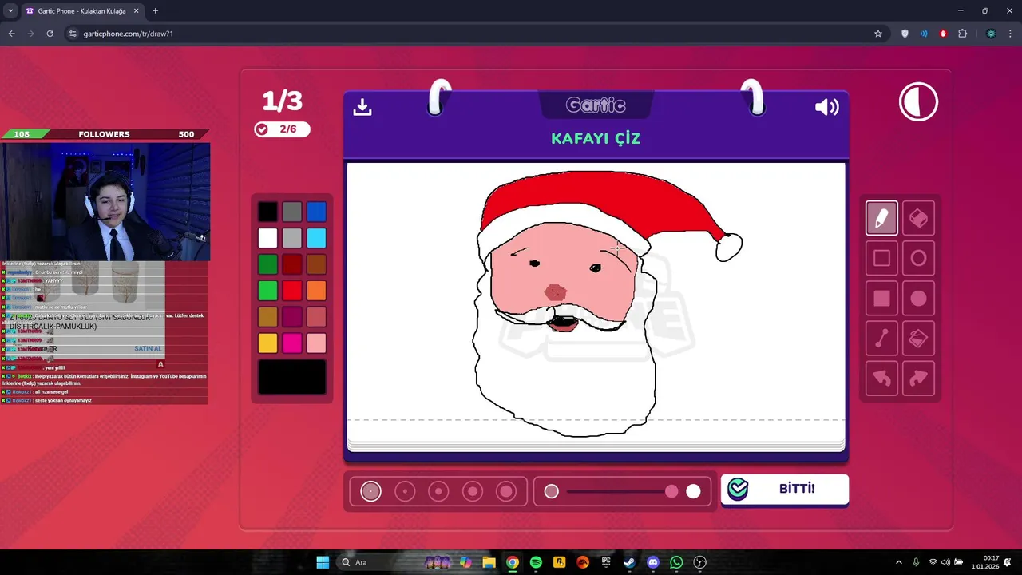The image size is (1022, 575).
Task: Pick the bright green color swatch
Action: 267,291
